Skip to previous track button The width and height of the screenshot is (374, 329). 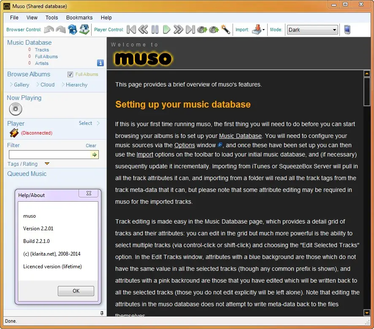pos(131,30)
